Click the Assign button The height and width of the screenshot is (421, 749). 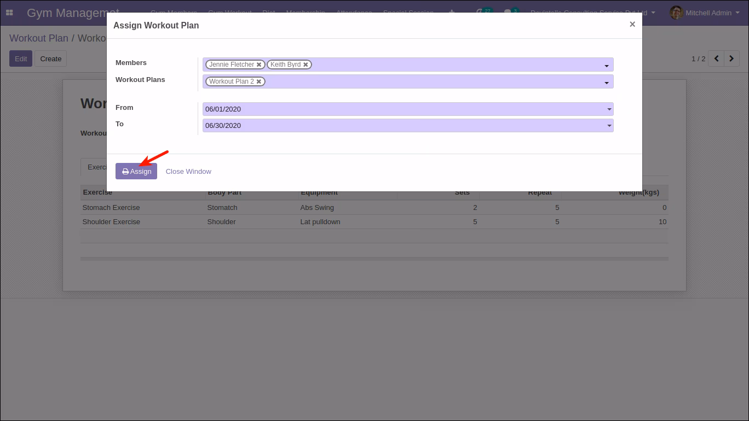(x=136, y=171)
